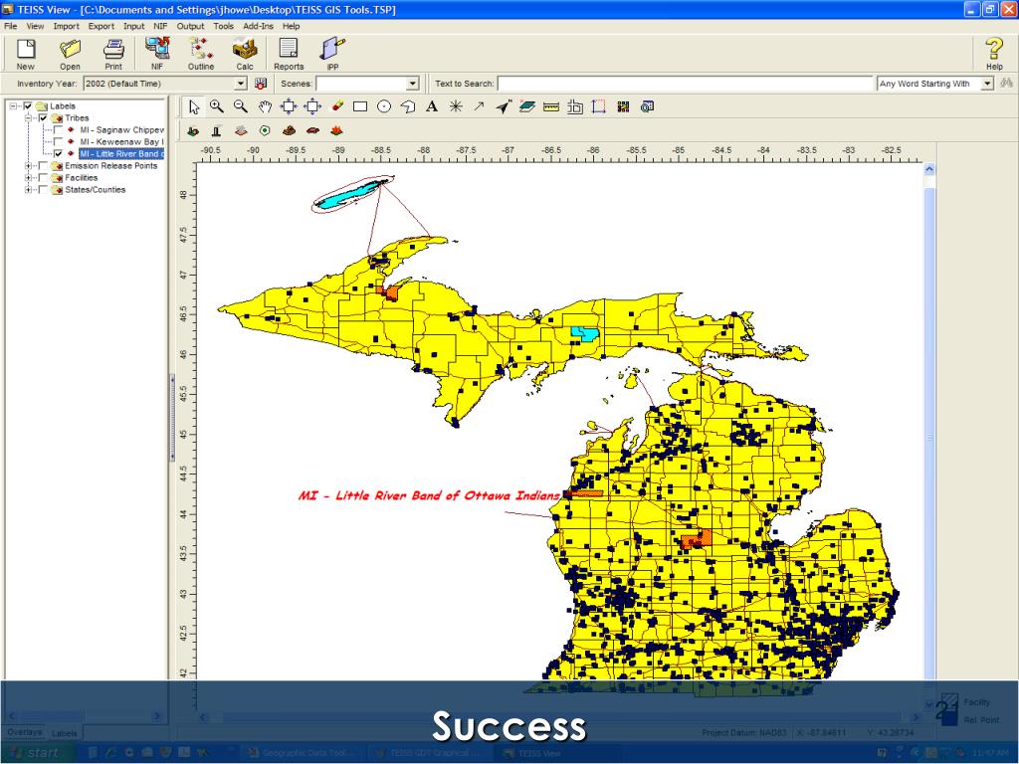This screenshot has height=764, width=1019.
Task: Open the View menu
Action: tap(35, 26)
